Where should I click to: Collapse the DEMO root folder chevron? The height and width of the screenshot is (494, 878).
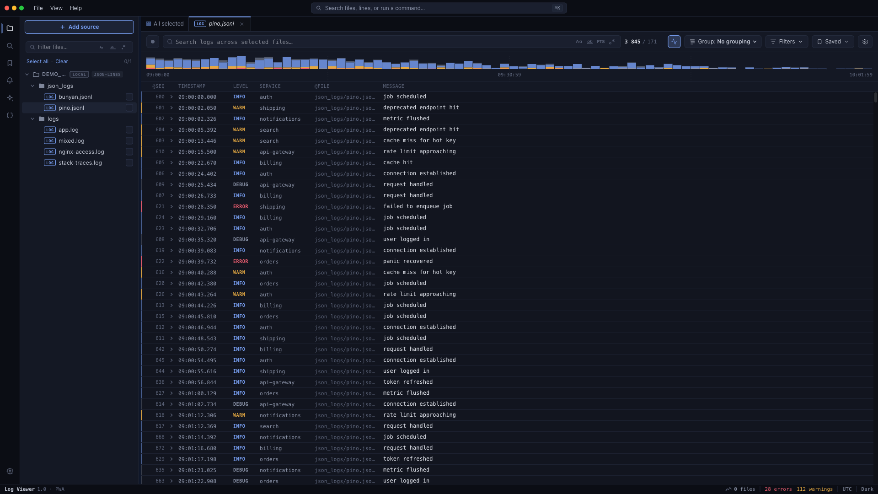pyautogui.click(x=27, y=75)
